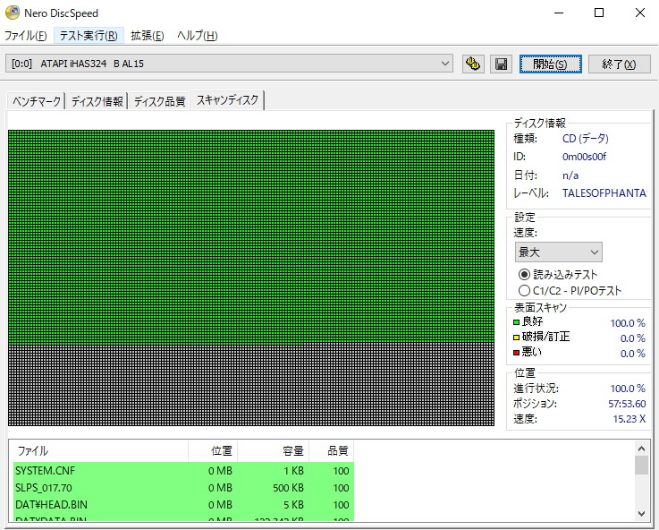Select the DAT¥HEAD.BIN file row
The image size is (659, 530).
click(183, 504)
